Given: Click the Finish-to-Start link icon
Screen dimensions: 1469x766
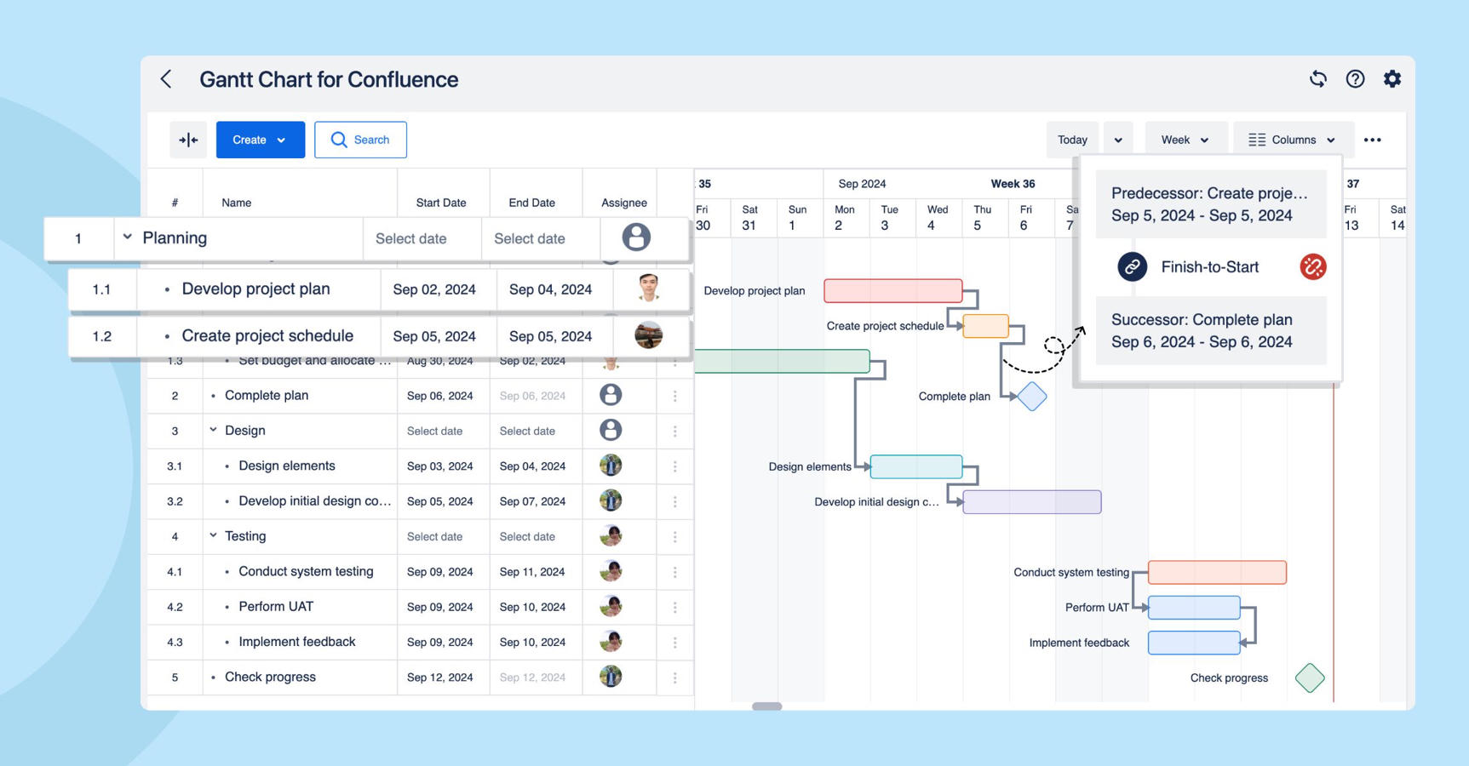Looking at the screenshot, I should tap(1132, 267).
